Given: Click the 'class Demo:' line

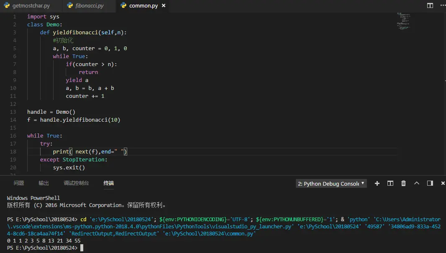Looking at the screenshot, I should coord(45,24).
